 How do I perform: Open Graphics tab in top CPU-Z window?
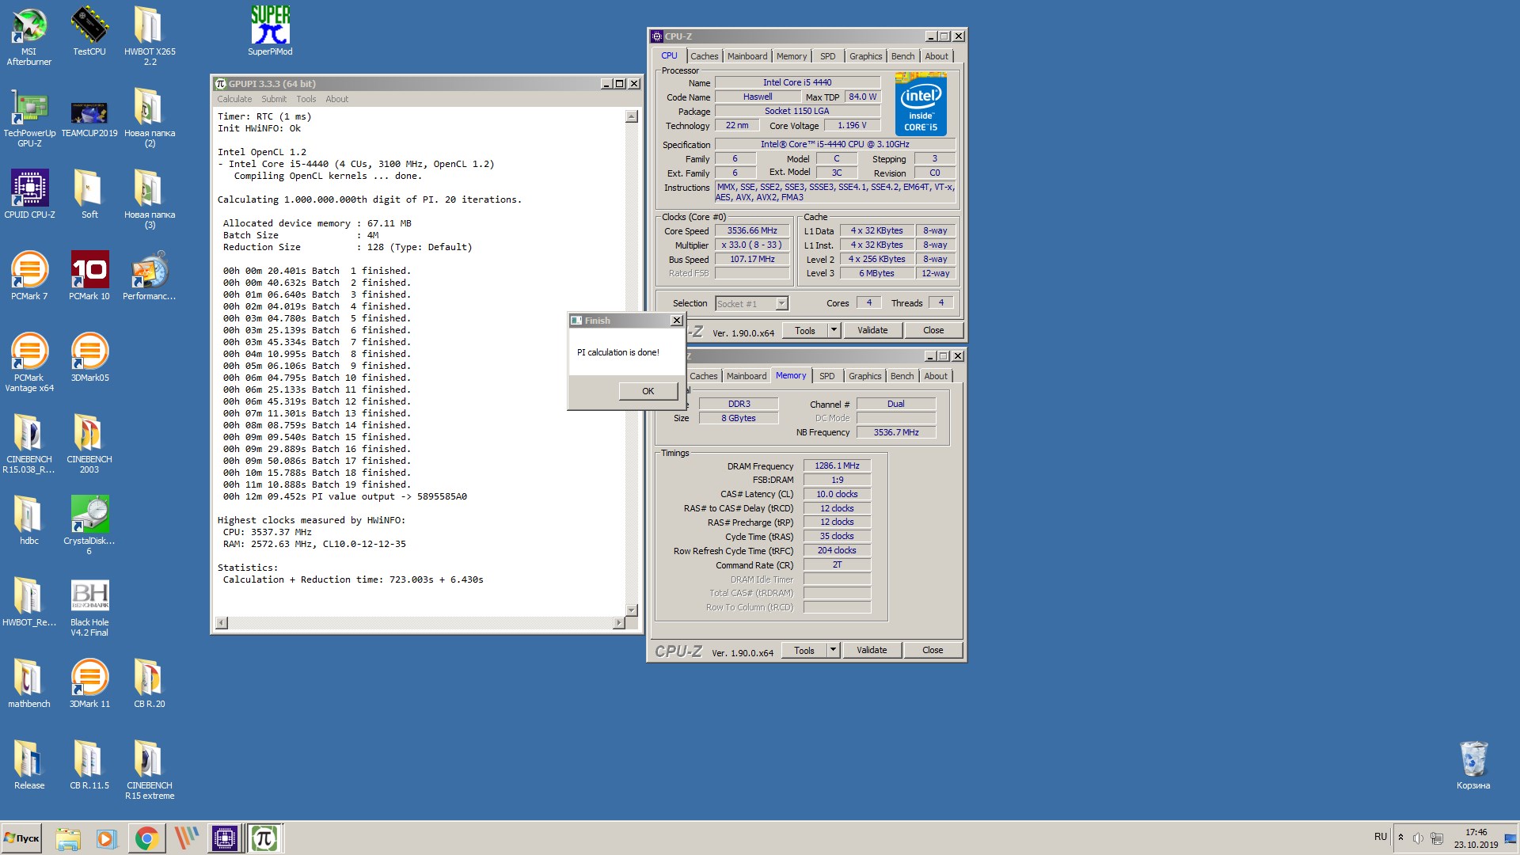point(865,56)
